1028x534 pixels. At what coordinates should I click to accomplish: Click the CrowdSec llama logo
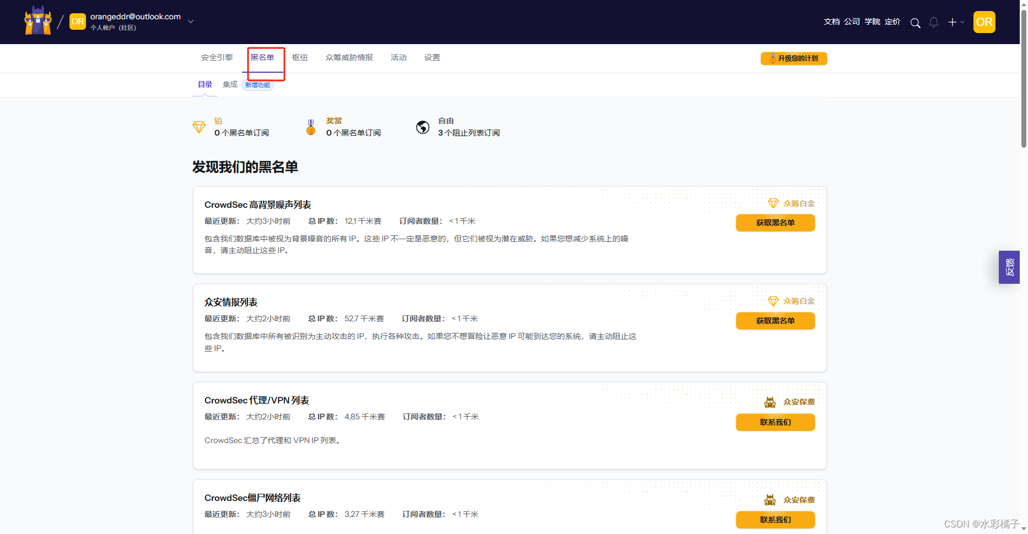point(38,21)
